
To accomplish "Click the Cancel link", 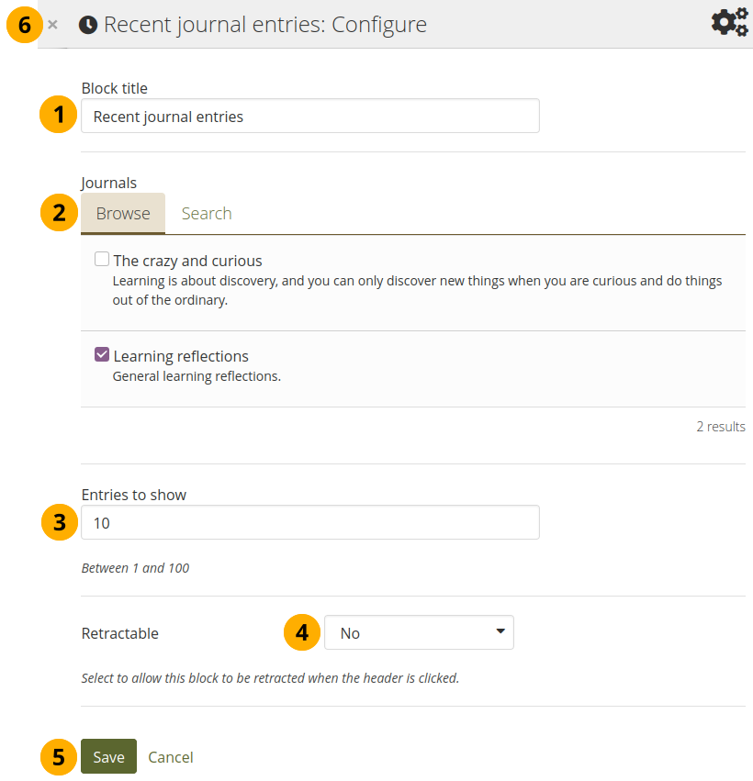I will coord(171,757).
